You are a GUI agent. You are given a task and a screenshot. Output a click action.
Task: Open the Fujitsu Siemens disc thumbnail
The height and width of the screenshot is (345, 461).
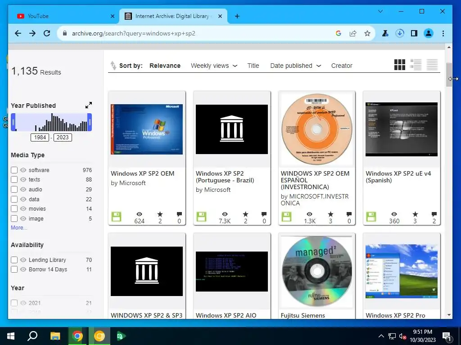pyautogui.click(x=316, y=271)
